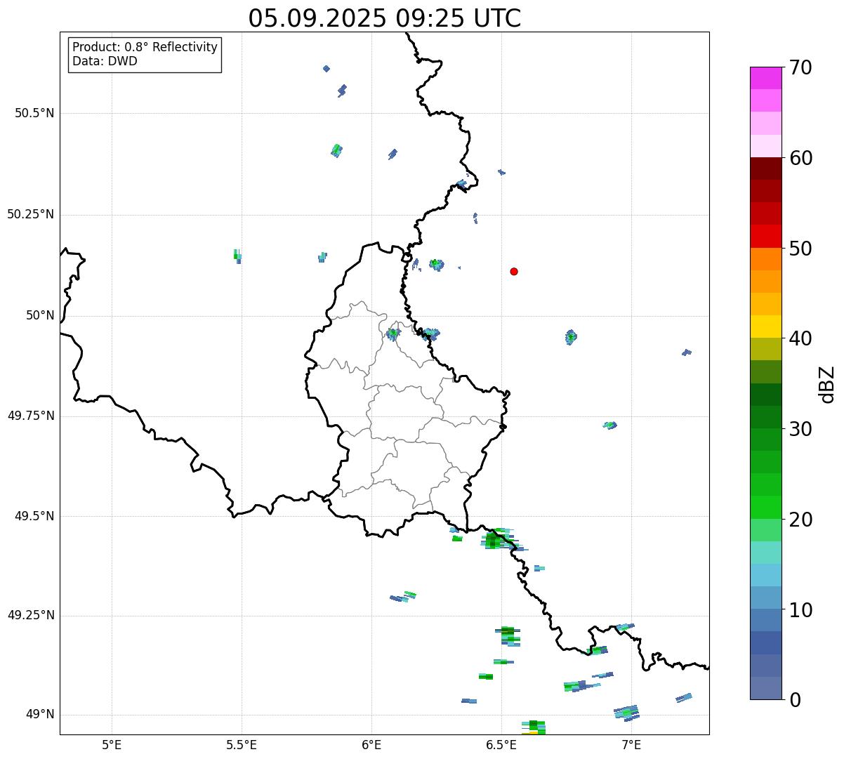The height and width of the screenshot is (759, 844).
Task: Click the 49°N latitude axis label
Action: click(39, 715)
